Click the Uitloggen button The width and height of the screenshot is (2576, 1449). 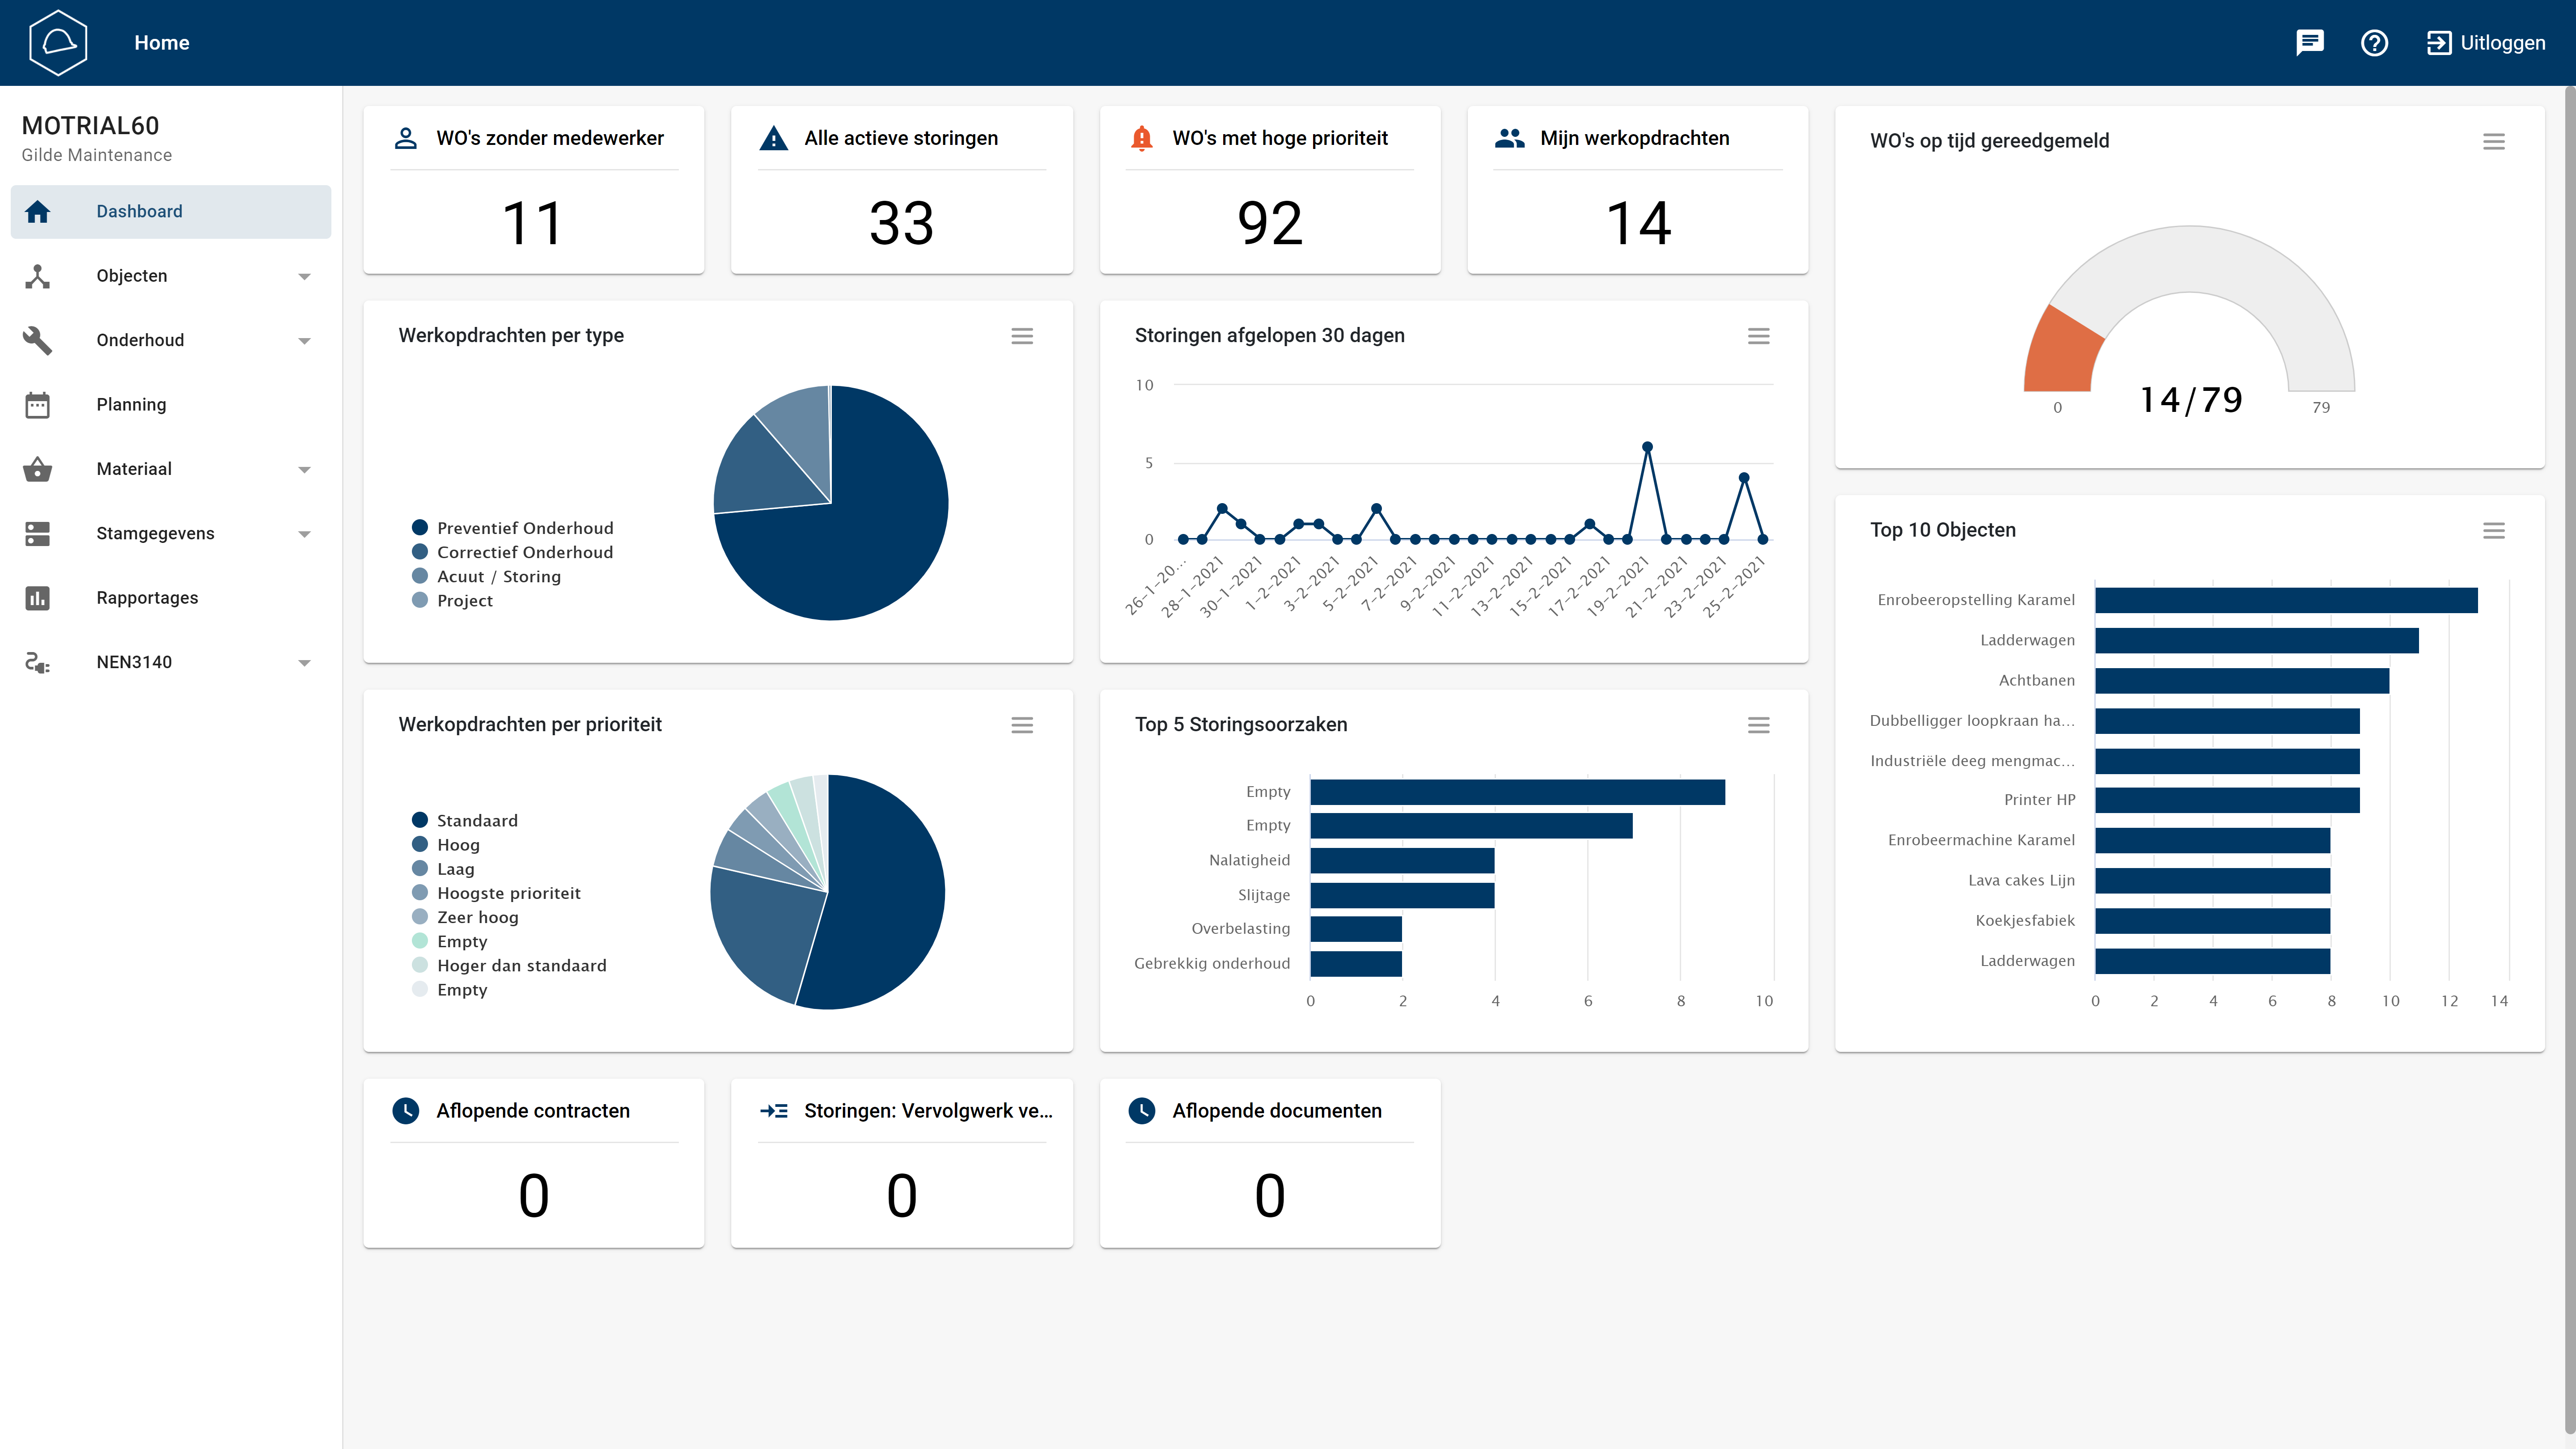(x=2486, y=43)
